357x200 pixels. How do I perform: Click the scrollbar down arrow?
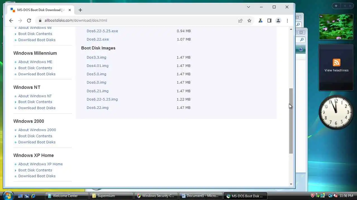point(291,184)
